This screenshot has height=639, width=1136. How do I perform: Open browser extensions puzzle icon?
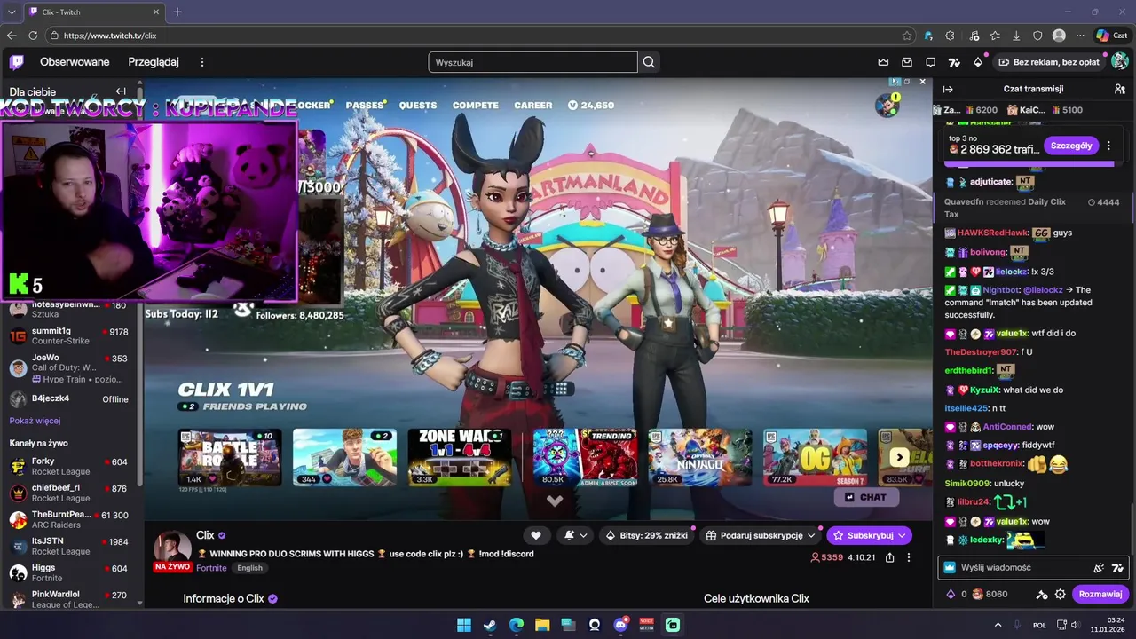point(950,35)
